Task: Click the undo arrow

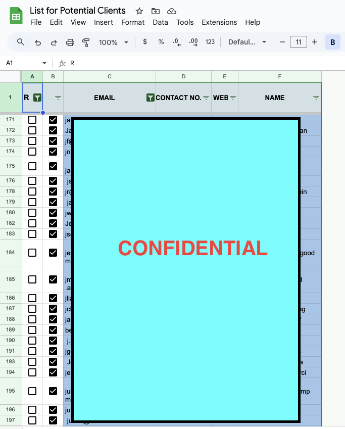Action: [38, 42]
